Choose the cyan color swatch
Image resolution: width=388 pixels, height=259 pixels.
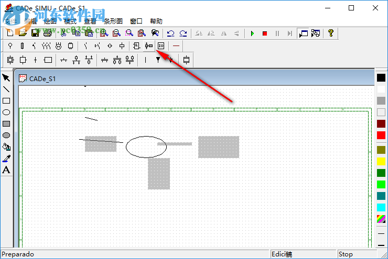pos(381,207)
